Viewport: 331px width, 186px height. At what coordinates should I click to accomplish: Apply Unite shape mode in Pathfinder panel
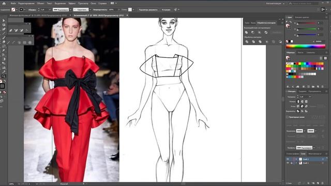[246, 32]
